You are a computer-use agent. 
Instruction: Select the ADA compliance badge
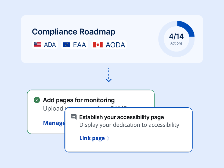point(45,45)
